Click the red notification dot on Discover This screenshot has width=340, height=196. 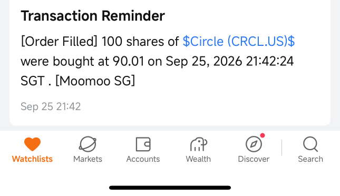click(263, 135)
